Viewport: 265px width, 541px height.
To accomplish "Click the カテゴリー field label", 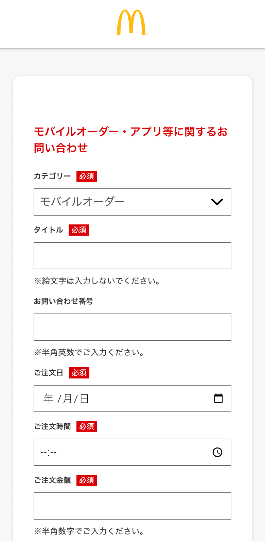I will point(52,176).
